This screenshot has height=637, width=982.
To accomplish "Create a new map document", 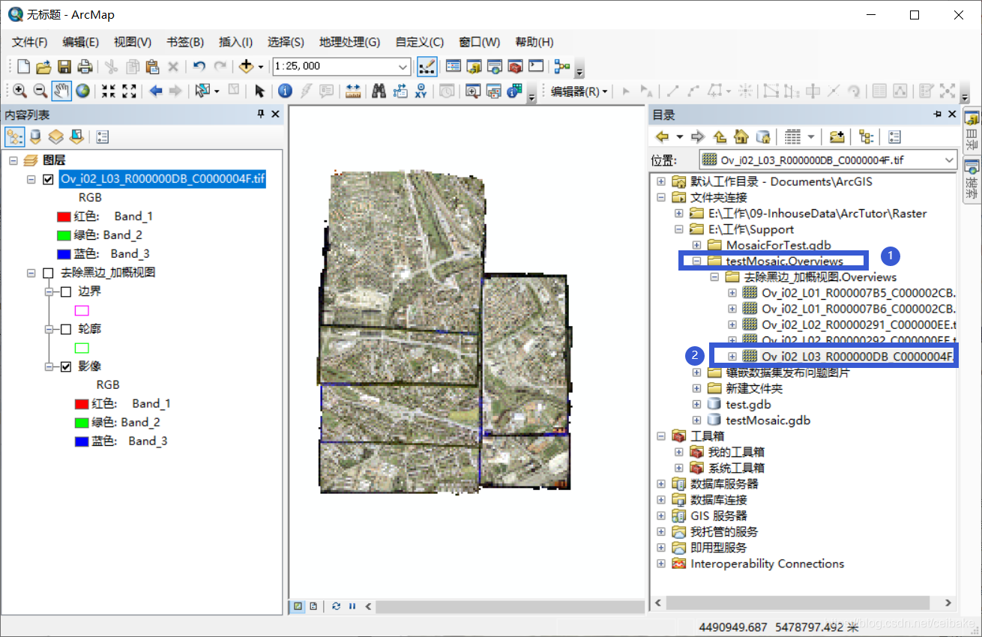I will point(23,67).
